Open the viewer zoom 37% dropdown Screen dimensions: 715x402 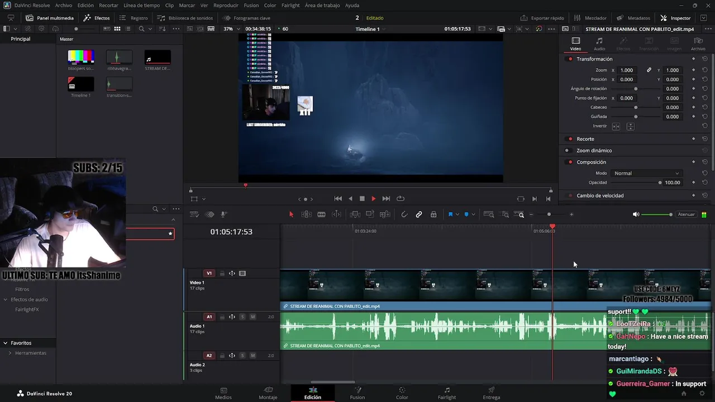click(x=233, y=29)
